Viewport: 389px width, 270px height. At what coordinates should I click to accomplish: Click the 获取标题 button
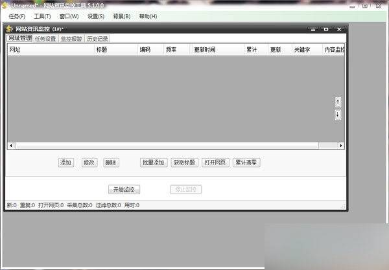184,163
